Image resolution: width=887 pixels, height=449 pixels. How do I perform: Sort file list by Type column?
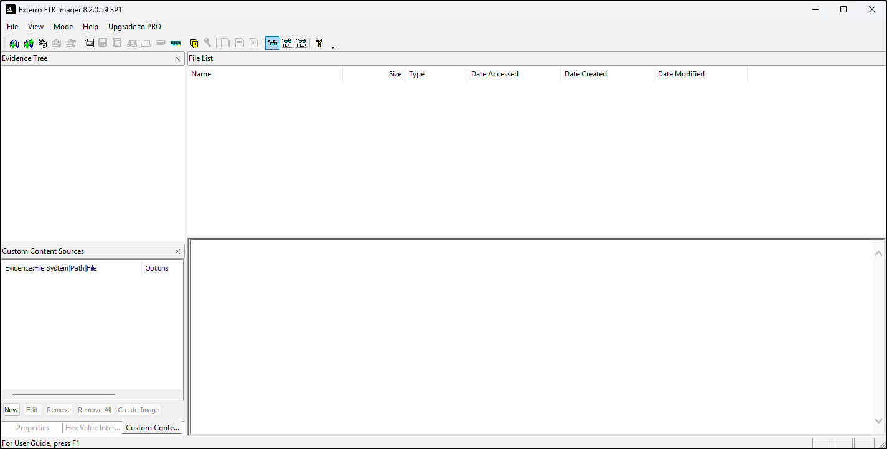[x=436, y=74]
